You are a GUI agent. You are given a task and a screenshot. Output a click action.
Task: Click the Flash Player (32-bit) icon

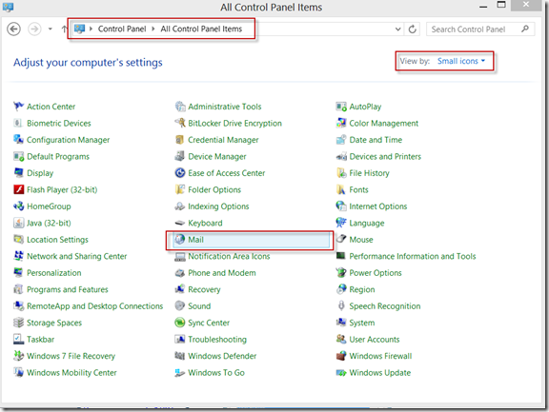(x=18, y=189)
